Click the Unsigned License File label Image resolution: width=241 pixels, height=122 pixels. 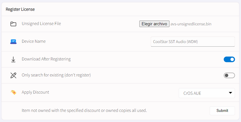click(x=41, y=24)
